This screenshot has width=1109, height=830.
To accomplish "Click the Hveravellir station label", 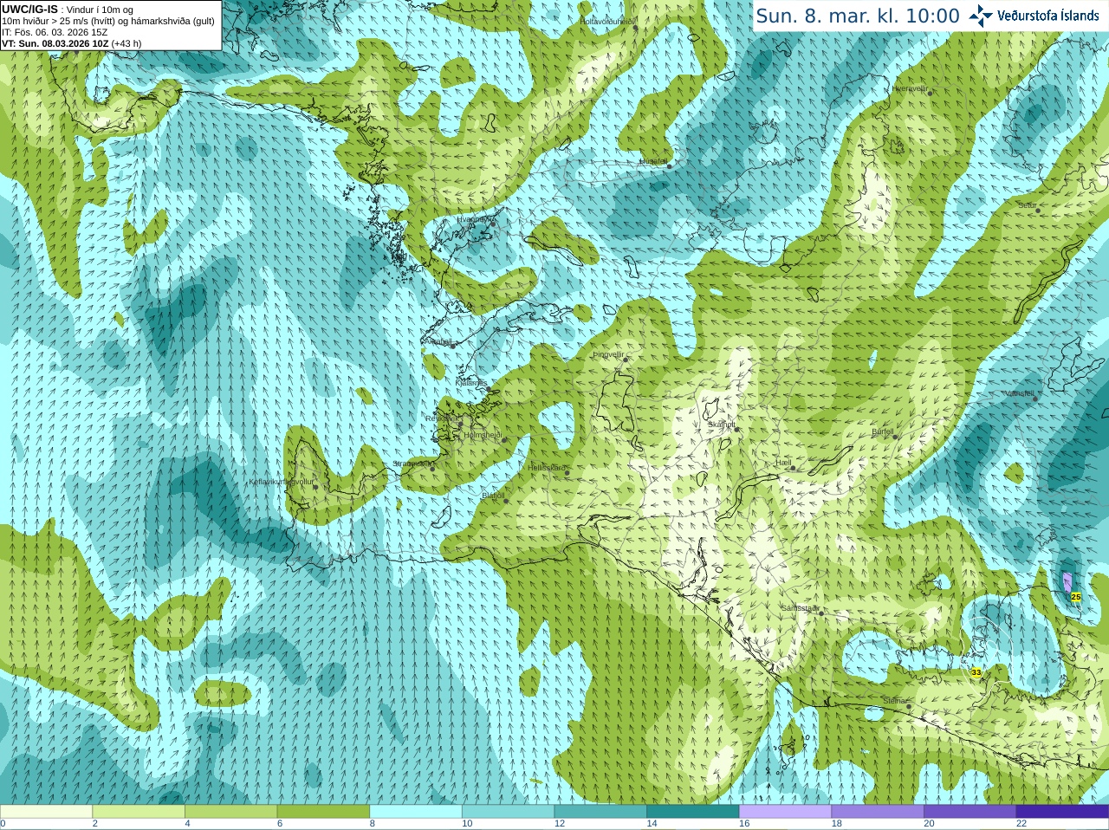I will click(910, 88).
